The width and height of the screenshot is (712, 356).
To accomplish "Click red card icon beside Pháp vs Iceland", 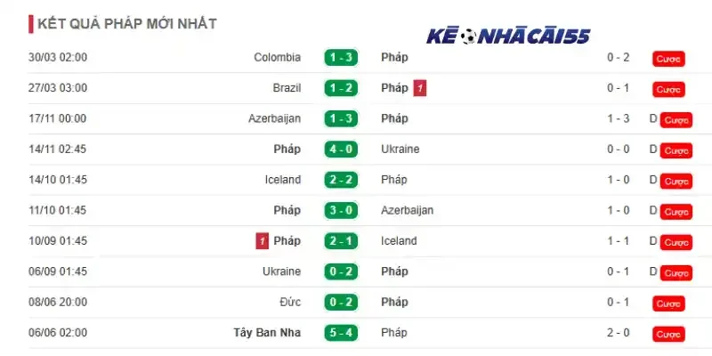I will click(262, 240).
